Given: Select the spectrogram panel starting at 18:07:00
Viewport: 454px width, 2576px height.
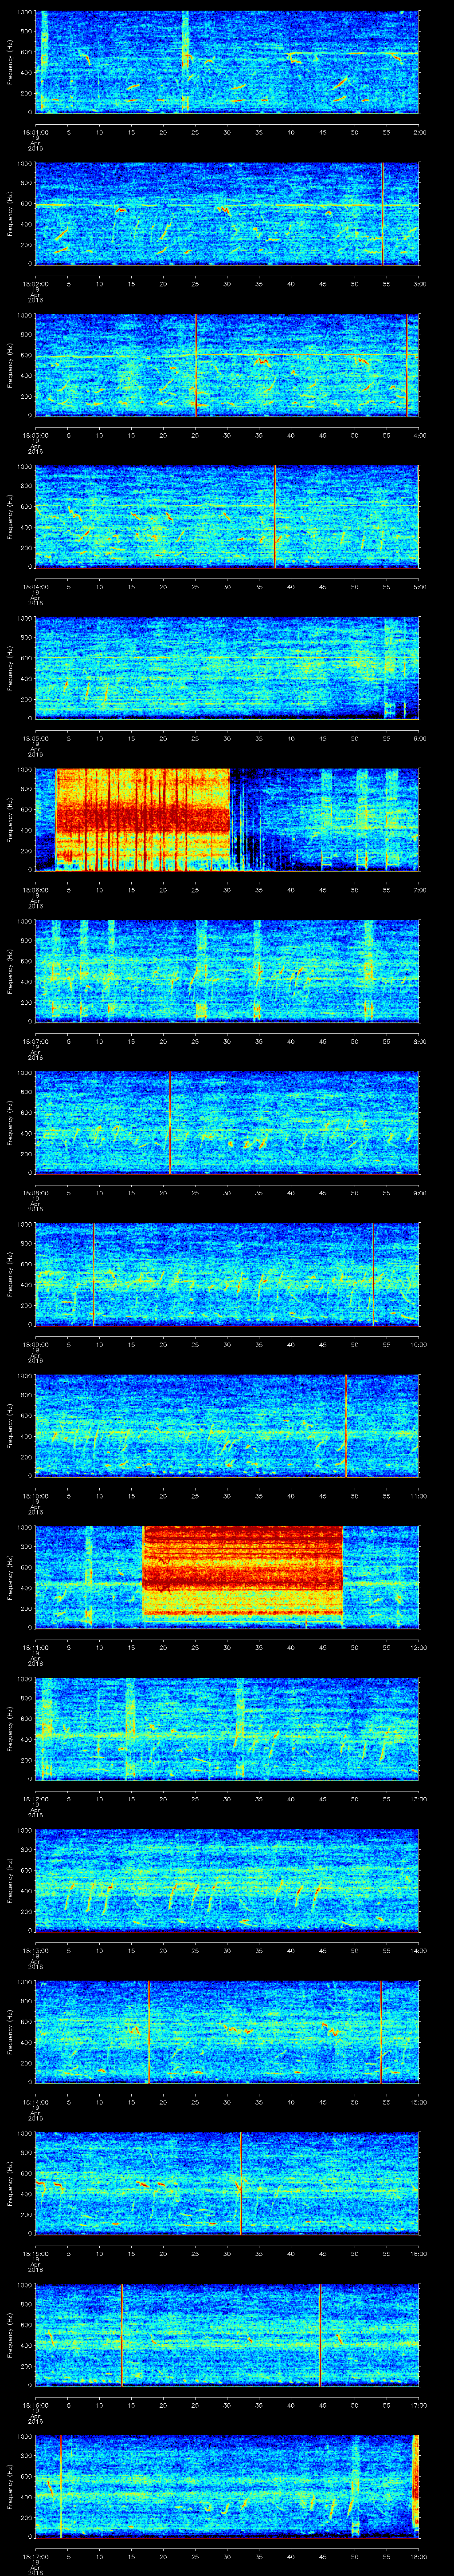Looking at the screenshot, I should 227,971.
